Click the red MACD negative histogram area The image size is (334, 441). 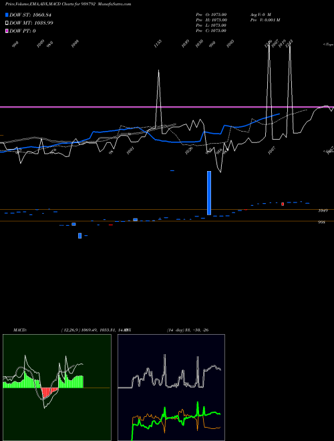click(49, 393)
